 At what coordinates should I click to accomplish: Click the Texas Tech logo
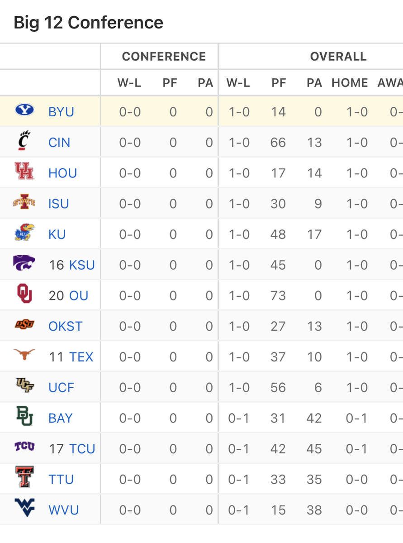[x=25, y=479]
